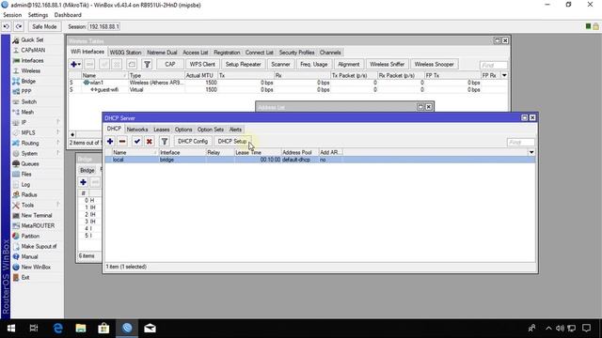Image resolution: width=602 pixels, height=338 pixels.
Task: Open Files from sidebar
Action: click(26, 175)
